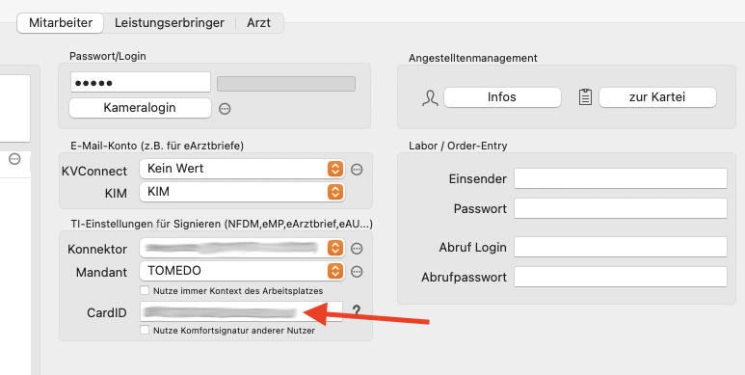Switch to the Arzt tab
The height and width of the screenshot is (375, 745).
(259, 23)
